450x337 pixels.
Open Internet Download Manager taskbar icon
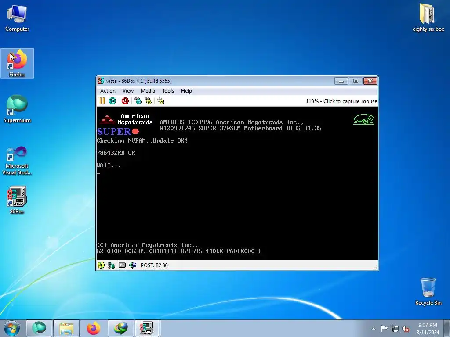121,328
